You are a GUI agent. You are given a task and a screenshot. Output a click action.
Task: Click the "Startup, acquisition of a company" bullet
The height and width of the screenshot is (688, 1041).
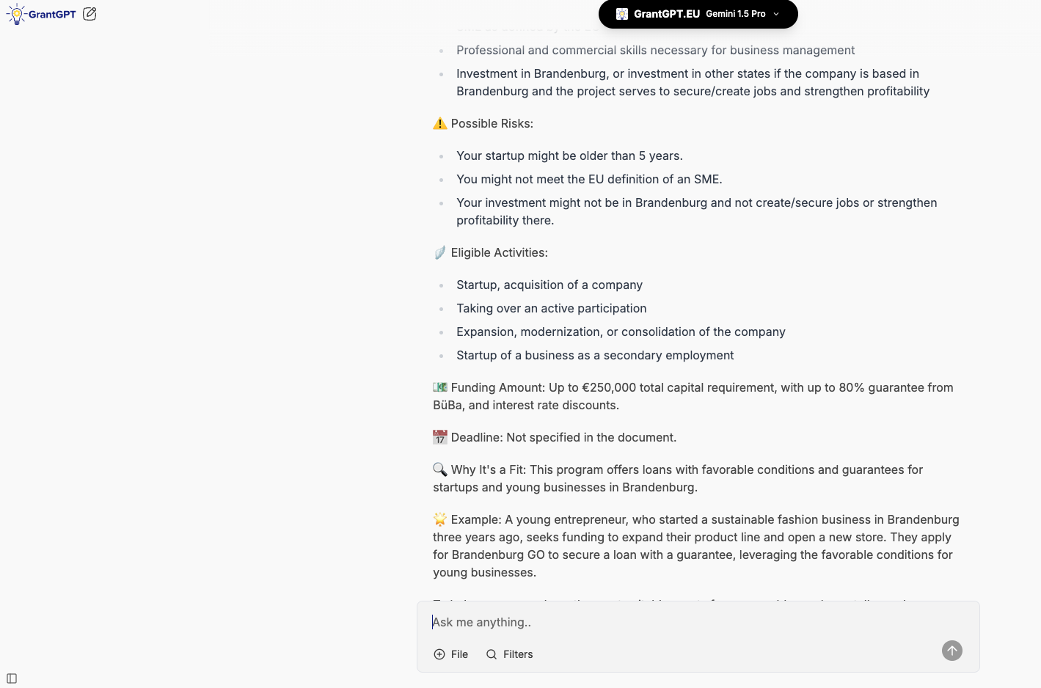point(549,285)
